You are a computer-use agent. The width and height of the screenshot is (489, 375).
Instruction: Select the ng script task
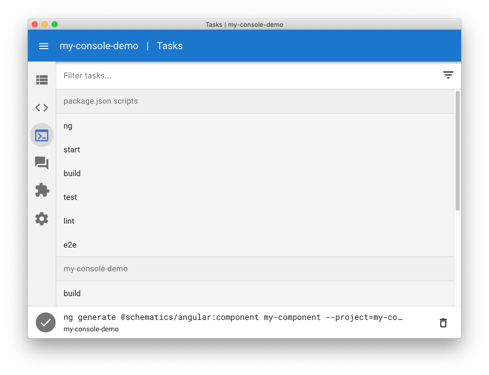pyautogui.click(x=255, y=126)
